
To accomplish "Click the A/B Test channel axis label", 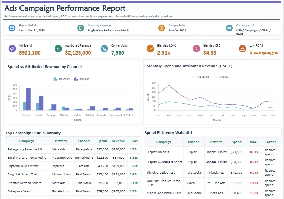I will point(129,115).
